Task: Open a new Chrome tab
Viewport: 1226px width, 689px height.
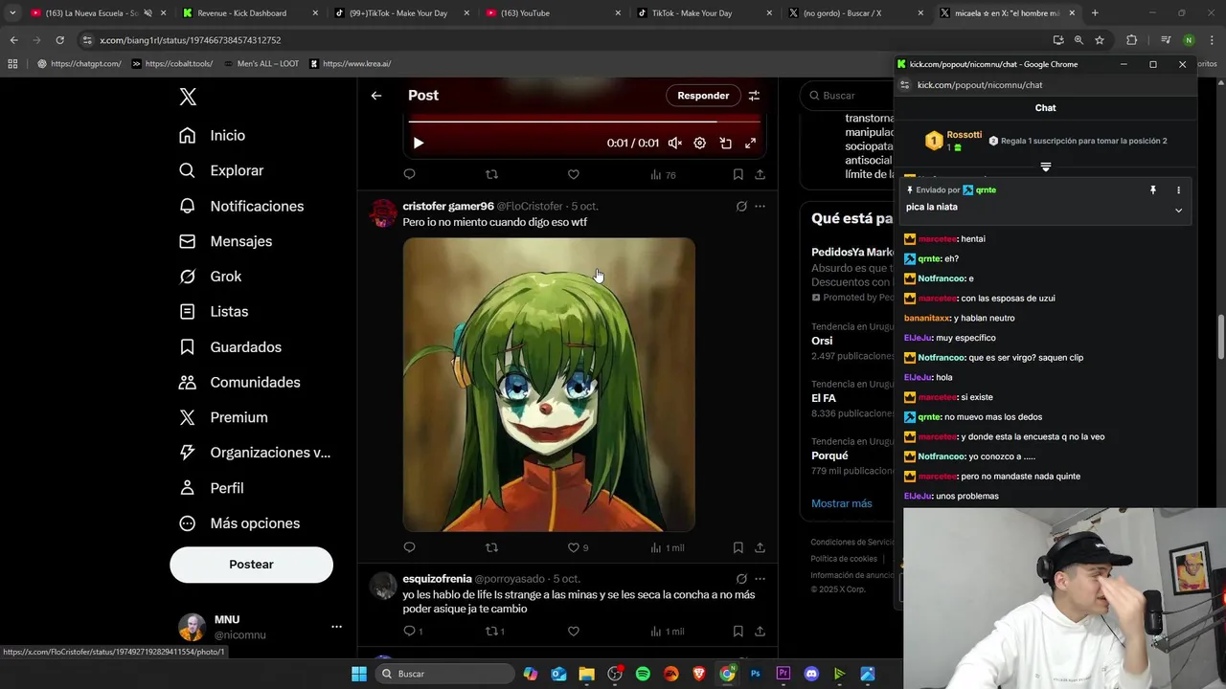Action: click(1095, 13)
